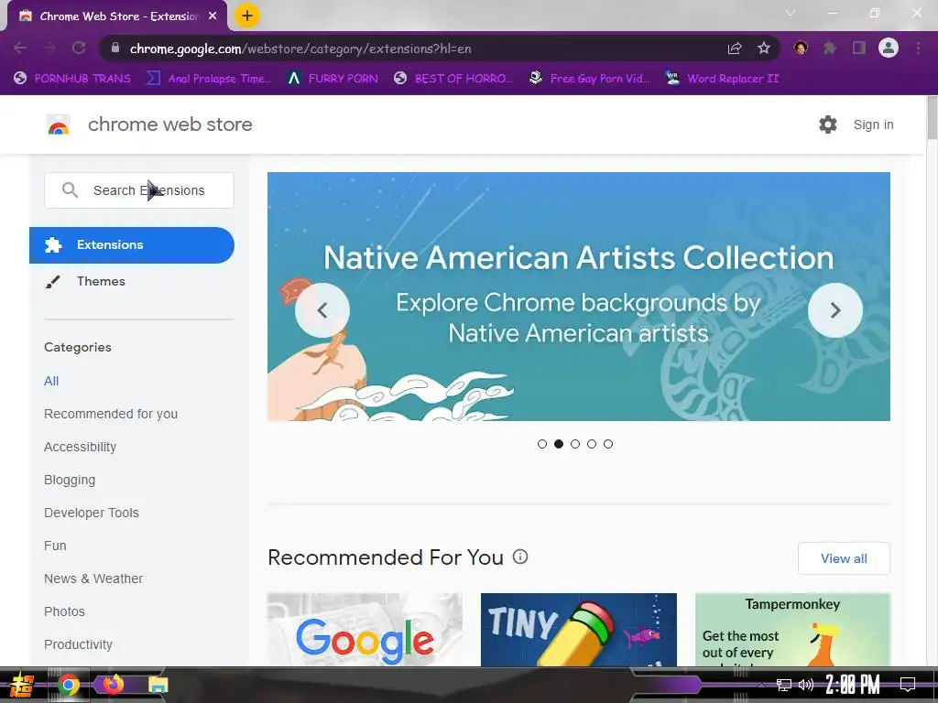938x703 pixels.
Task: Click View all button
Action: click(x=844, y=558)
